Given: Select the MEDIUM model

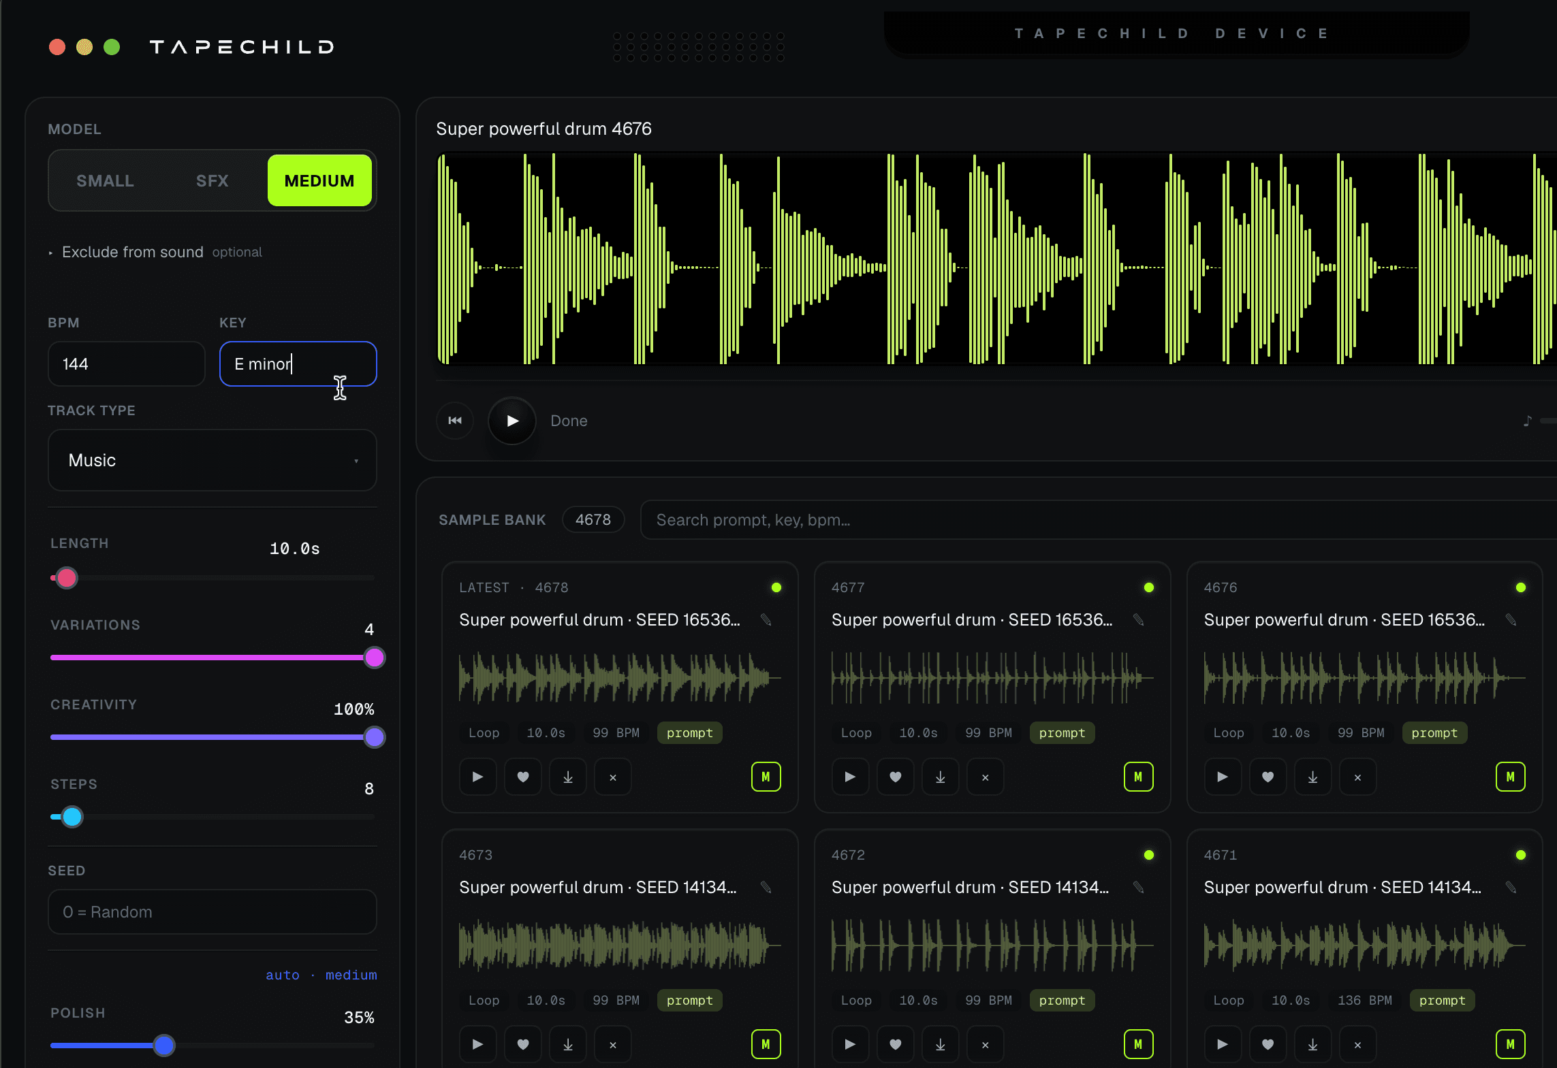Looking at the screenshot, I should point(319,180).
